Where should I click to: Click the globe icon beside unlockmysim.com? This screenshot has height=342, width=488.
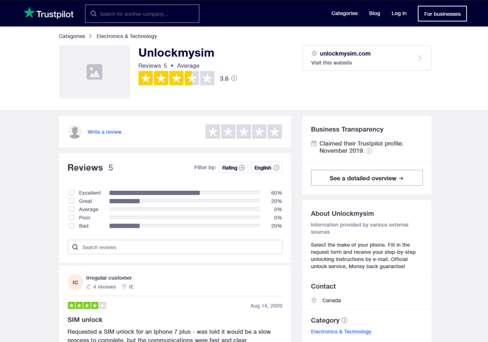(315, 53)
